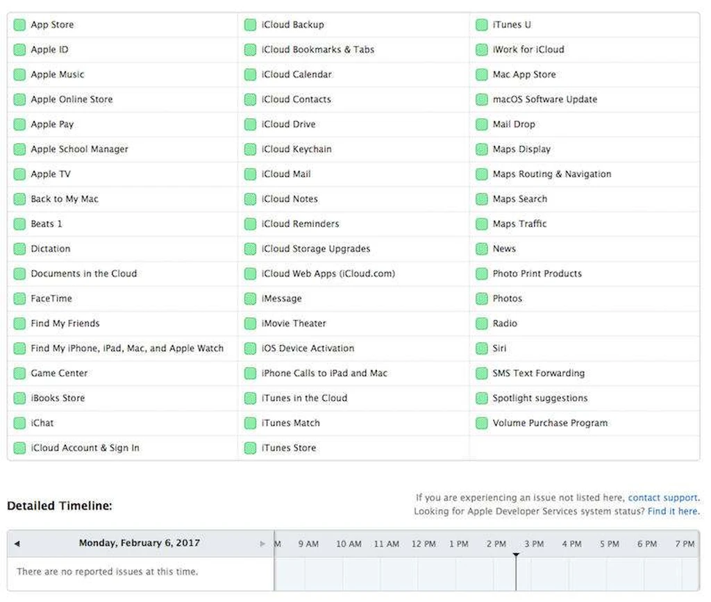Click the Monday, February 6, 2017 date
Screen dimensions: 711x602
pyautogui.click(x=139, y=543)
